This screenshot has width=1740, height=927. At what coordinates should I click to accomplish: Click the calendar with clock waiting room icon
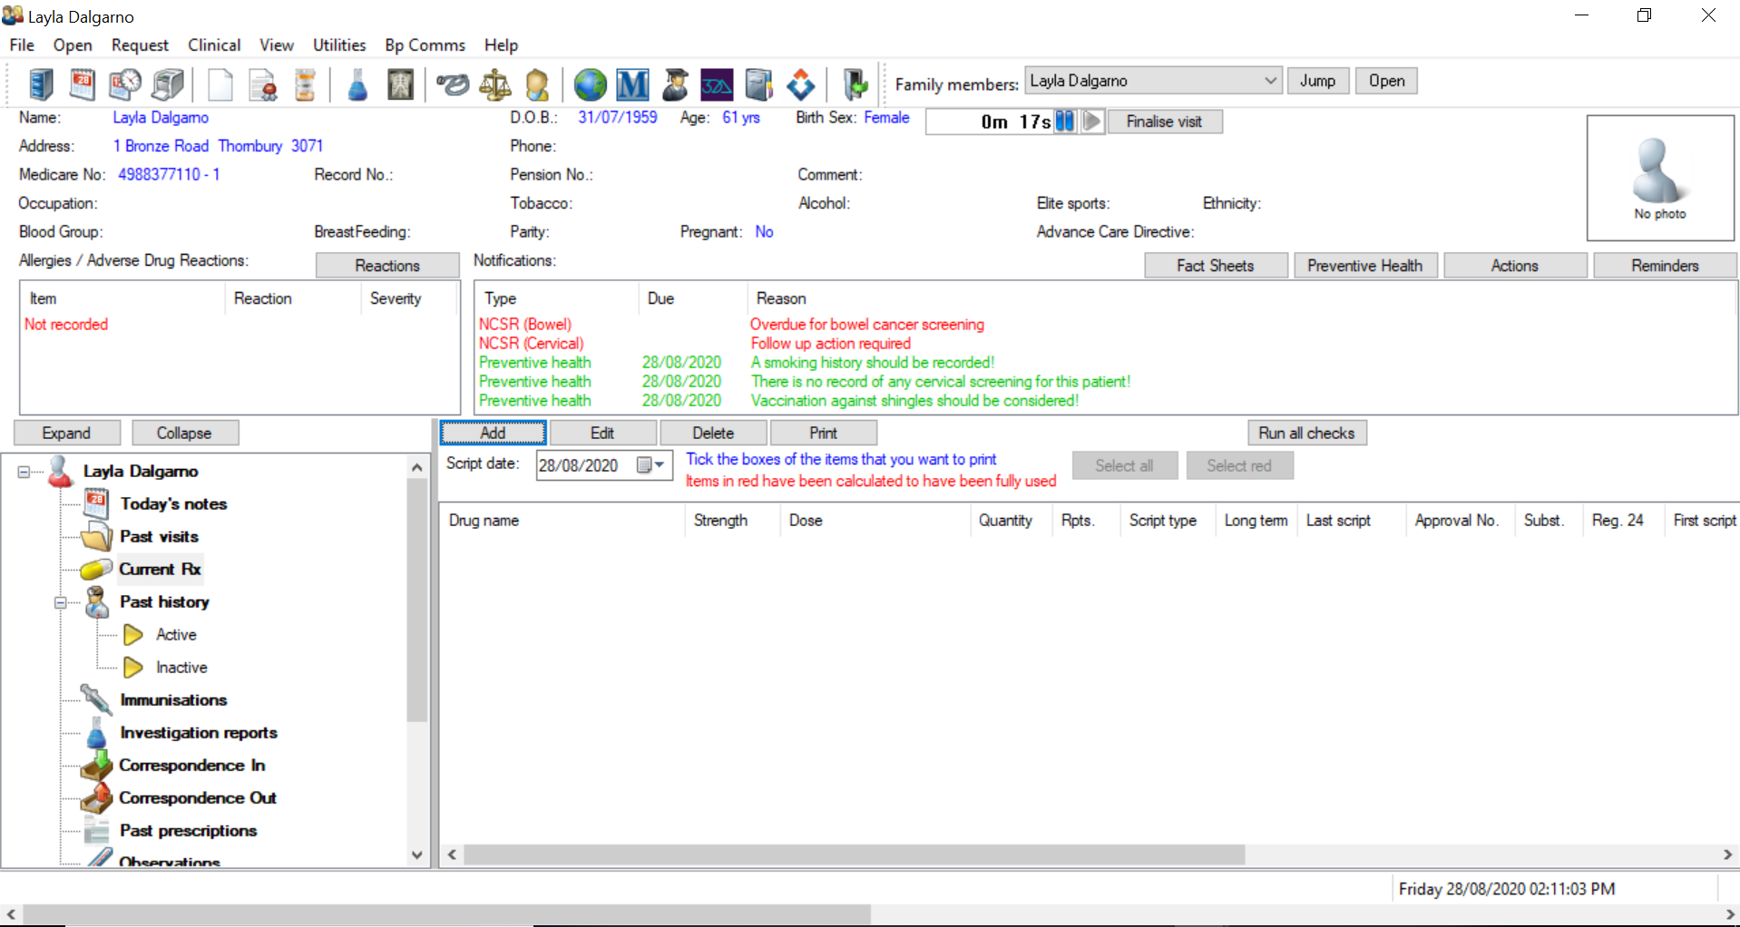point(125,84)
